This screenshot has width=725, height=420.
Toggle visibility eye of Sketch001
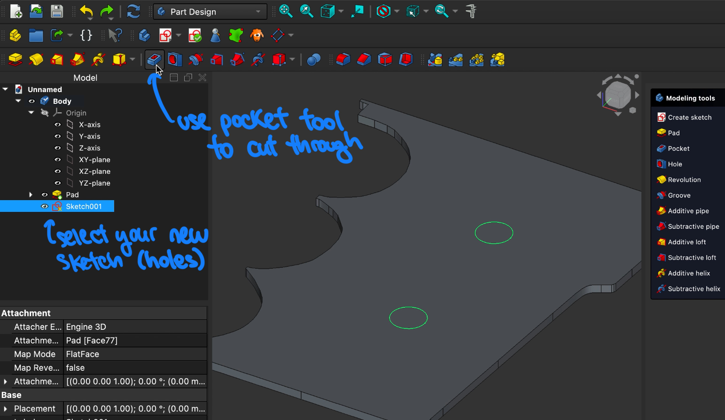(x=45, y=206)
